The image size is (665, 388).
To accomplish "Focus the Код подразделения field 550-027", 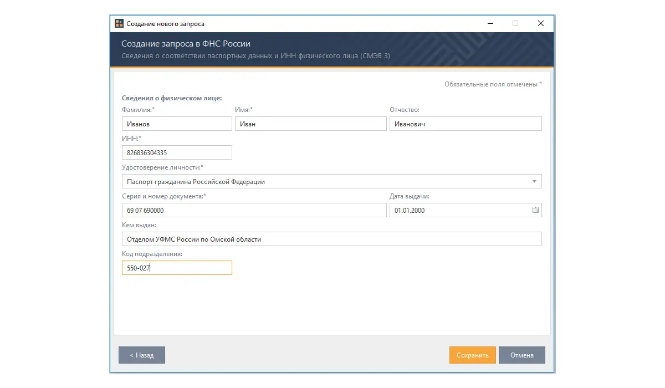I will (177, 268).
